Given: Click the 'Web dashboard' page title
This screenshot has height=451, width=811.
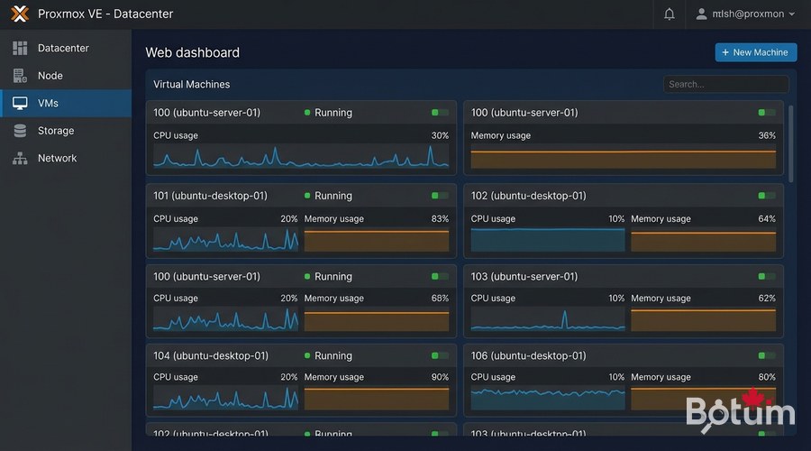Looking at the screenshot, I should (193, 52).
